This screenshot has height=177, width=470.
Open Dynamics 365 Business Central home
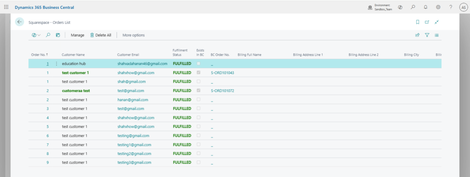[x=45, y=7]
